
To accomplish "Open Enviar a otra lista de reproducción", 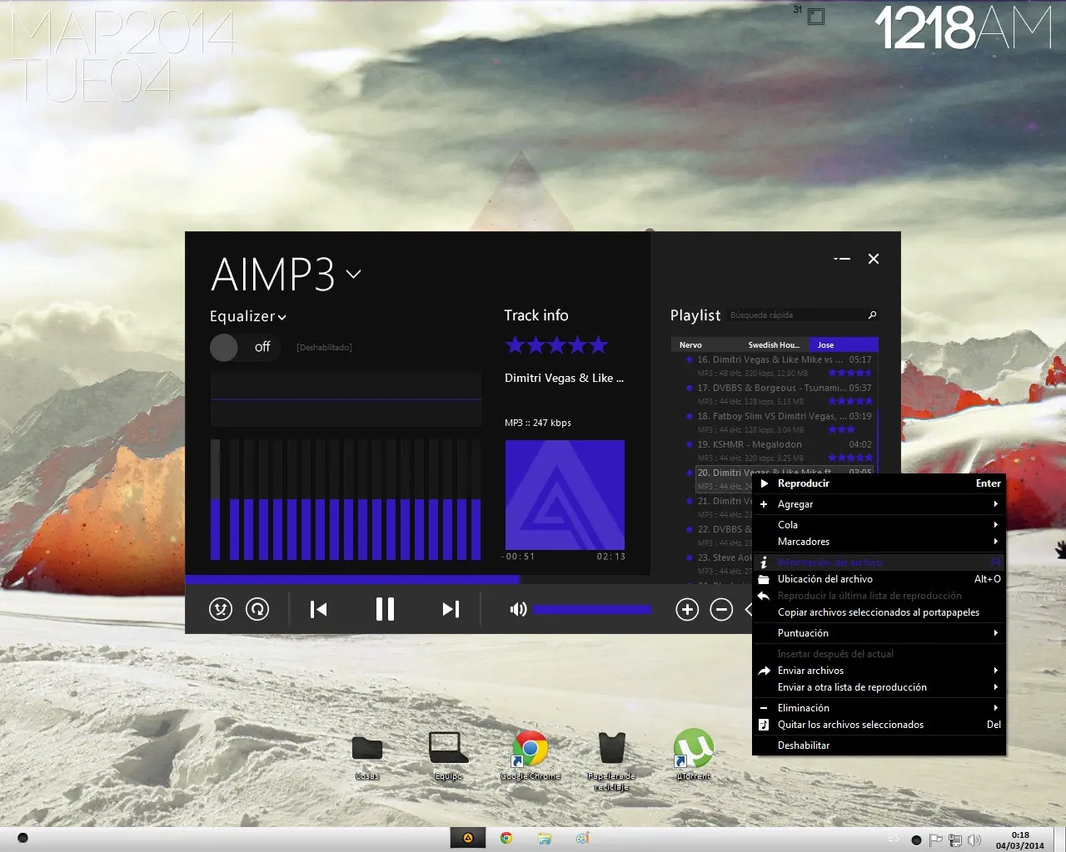I will (879, 687).
